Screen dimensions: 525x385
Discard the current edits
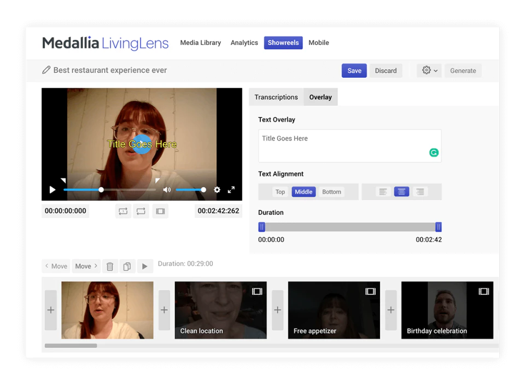386,71
